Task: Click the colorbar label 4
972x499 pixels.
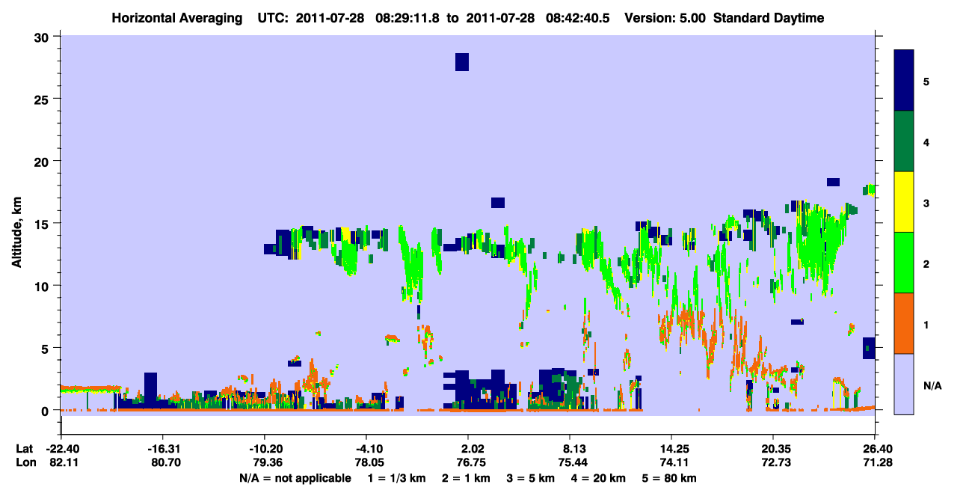Action: (x=926, y=141)
